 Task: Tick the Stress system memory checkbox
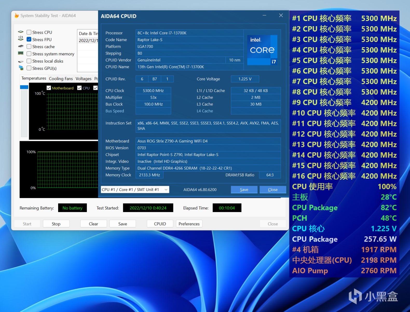click(29, 54)
